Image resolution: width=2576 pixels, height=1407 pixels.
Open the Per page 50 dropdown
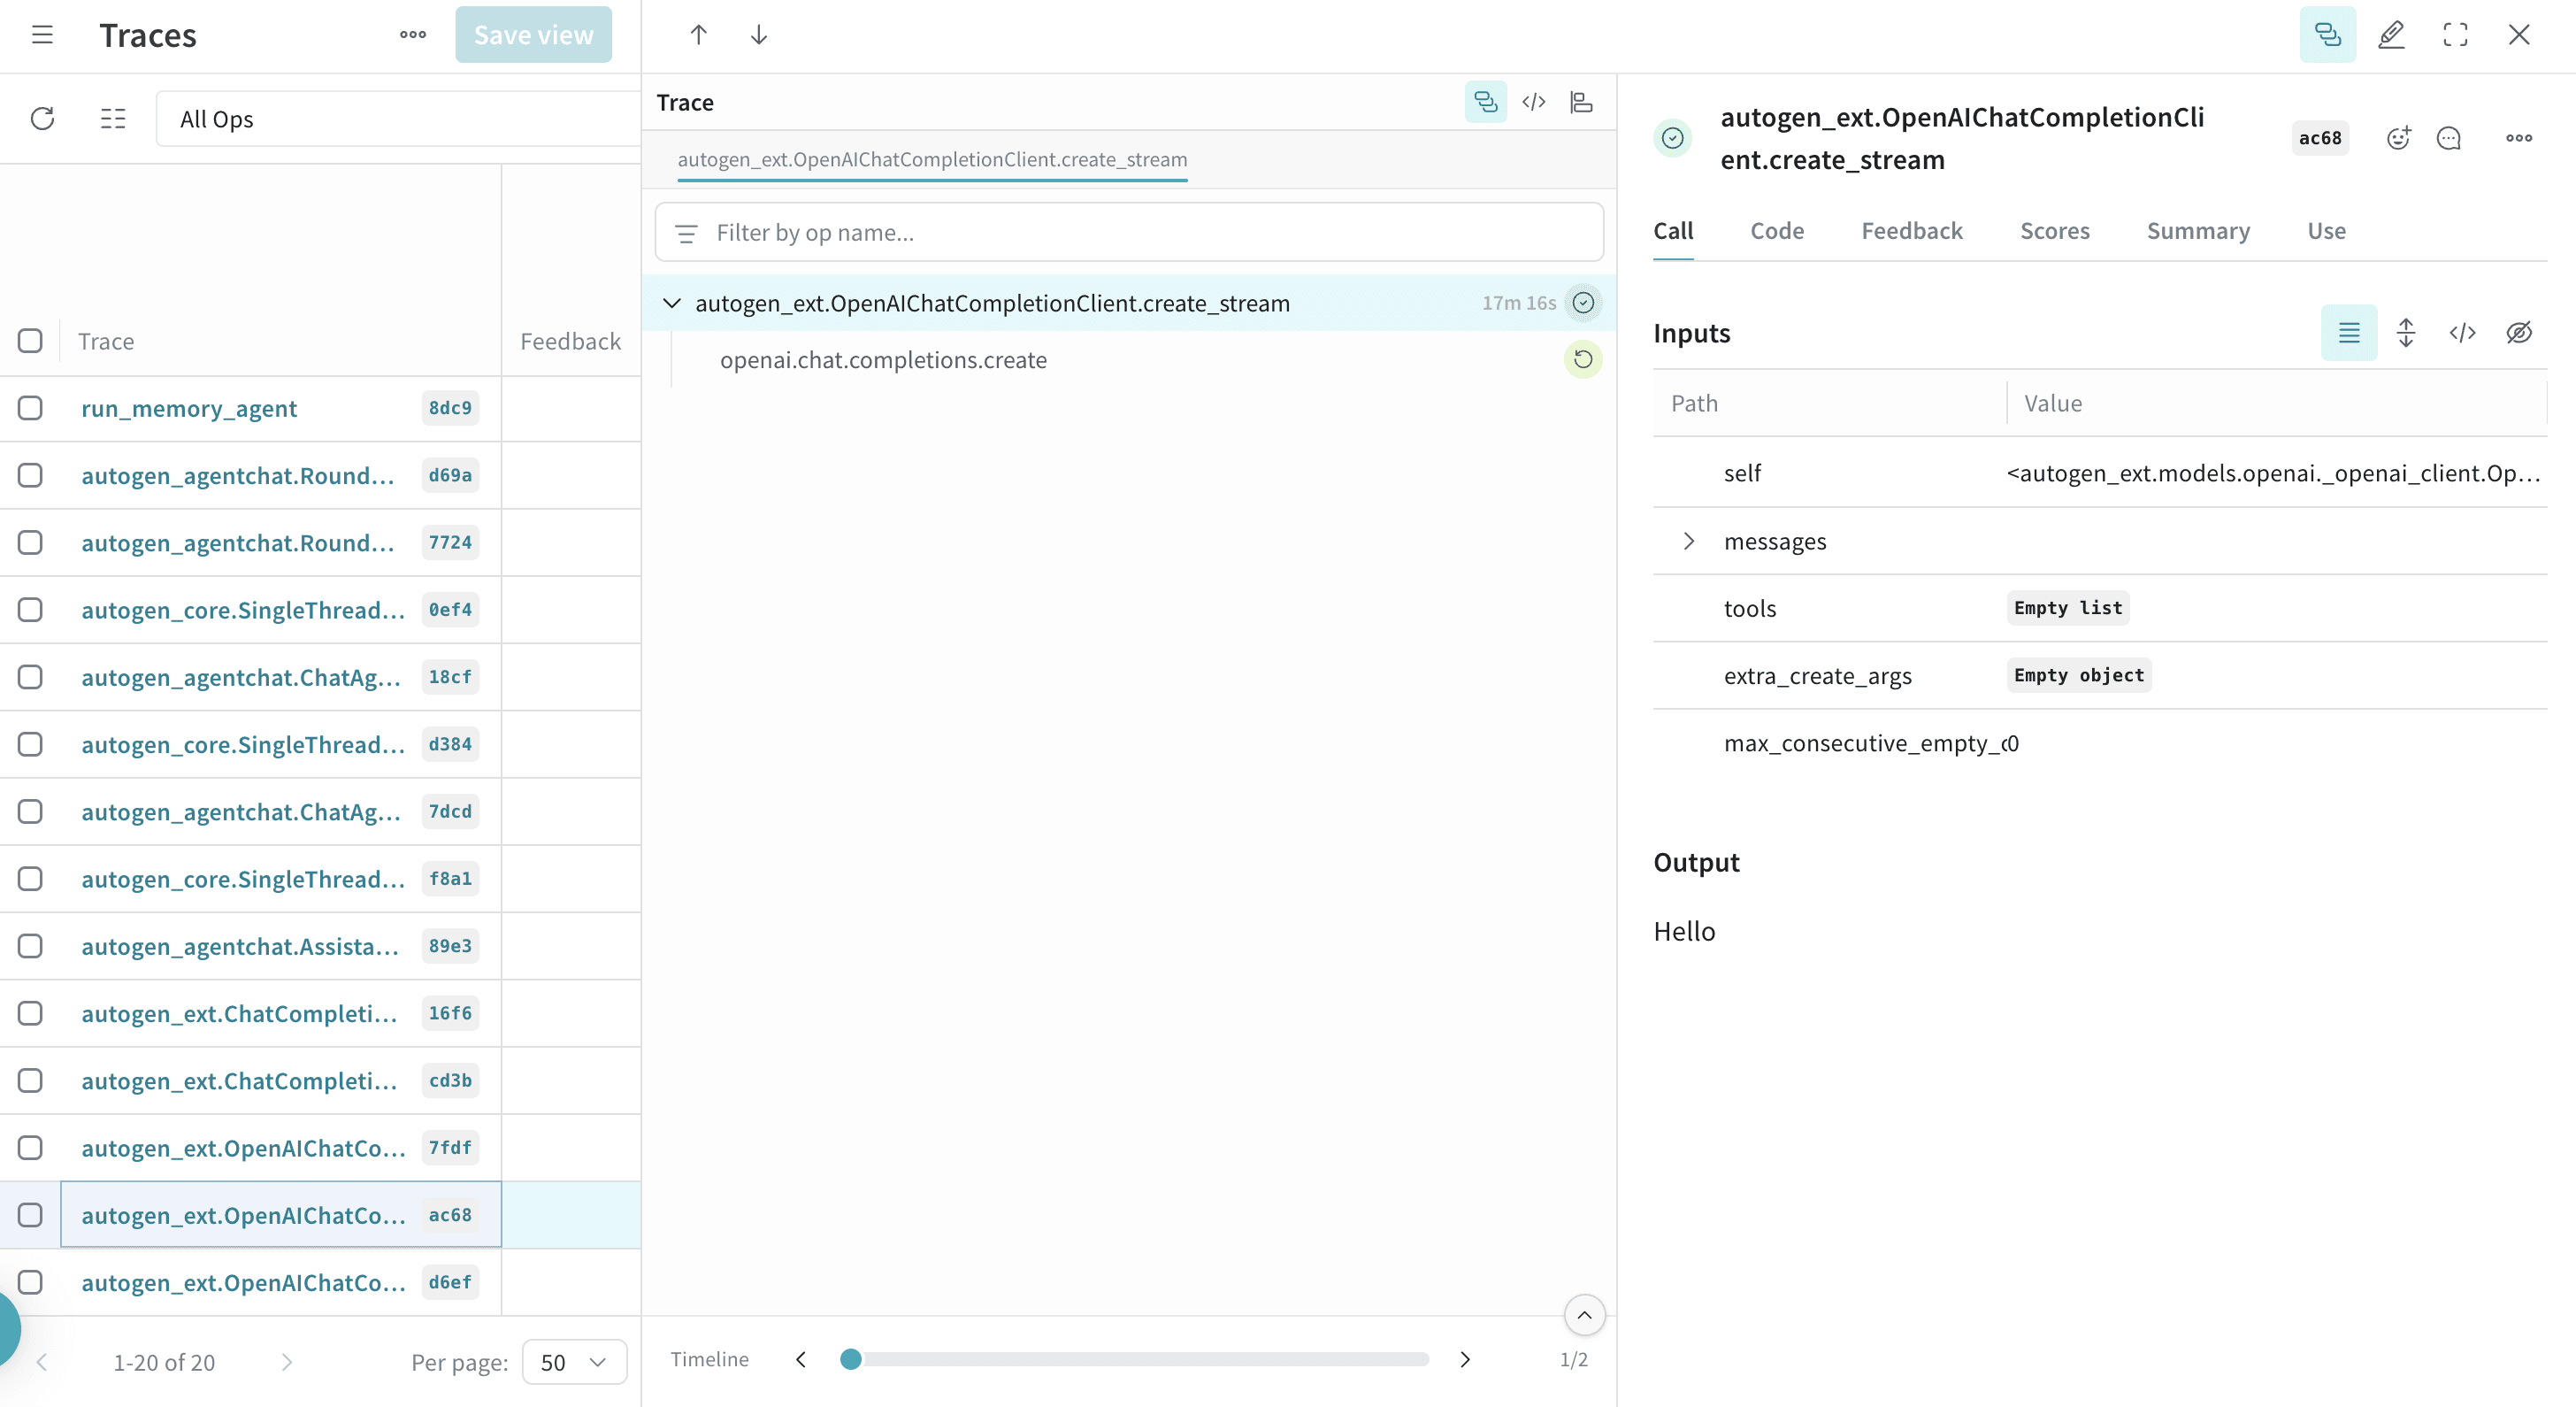click(x=574, y=1362)
